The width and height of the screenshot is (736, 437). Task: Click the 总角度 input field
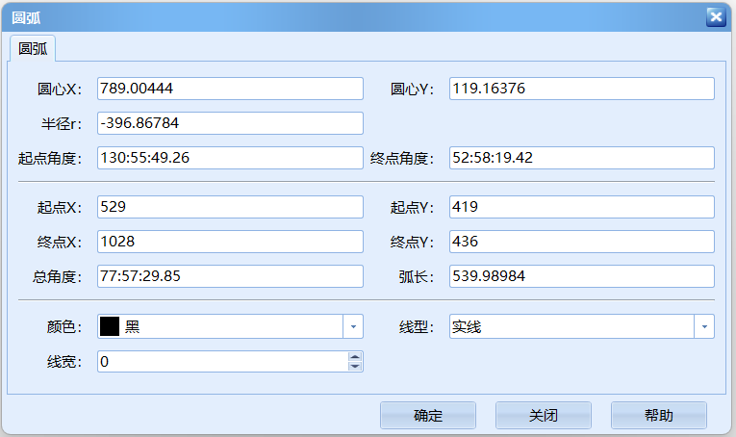(x=230, y=276)
